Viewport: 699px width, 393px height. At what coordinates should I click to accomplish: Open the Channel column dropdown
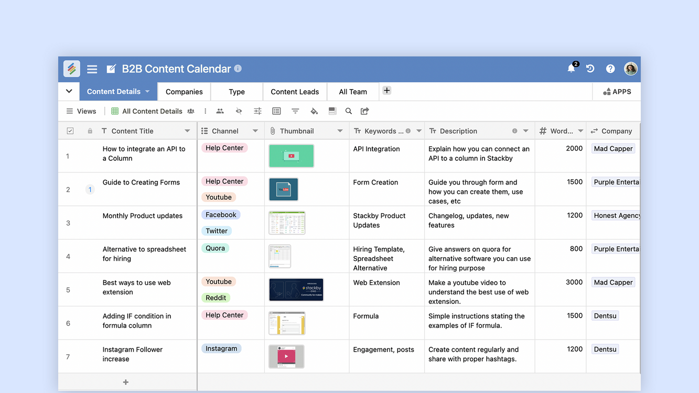tap(255, 131)
